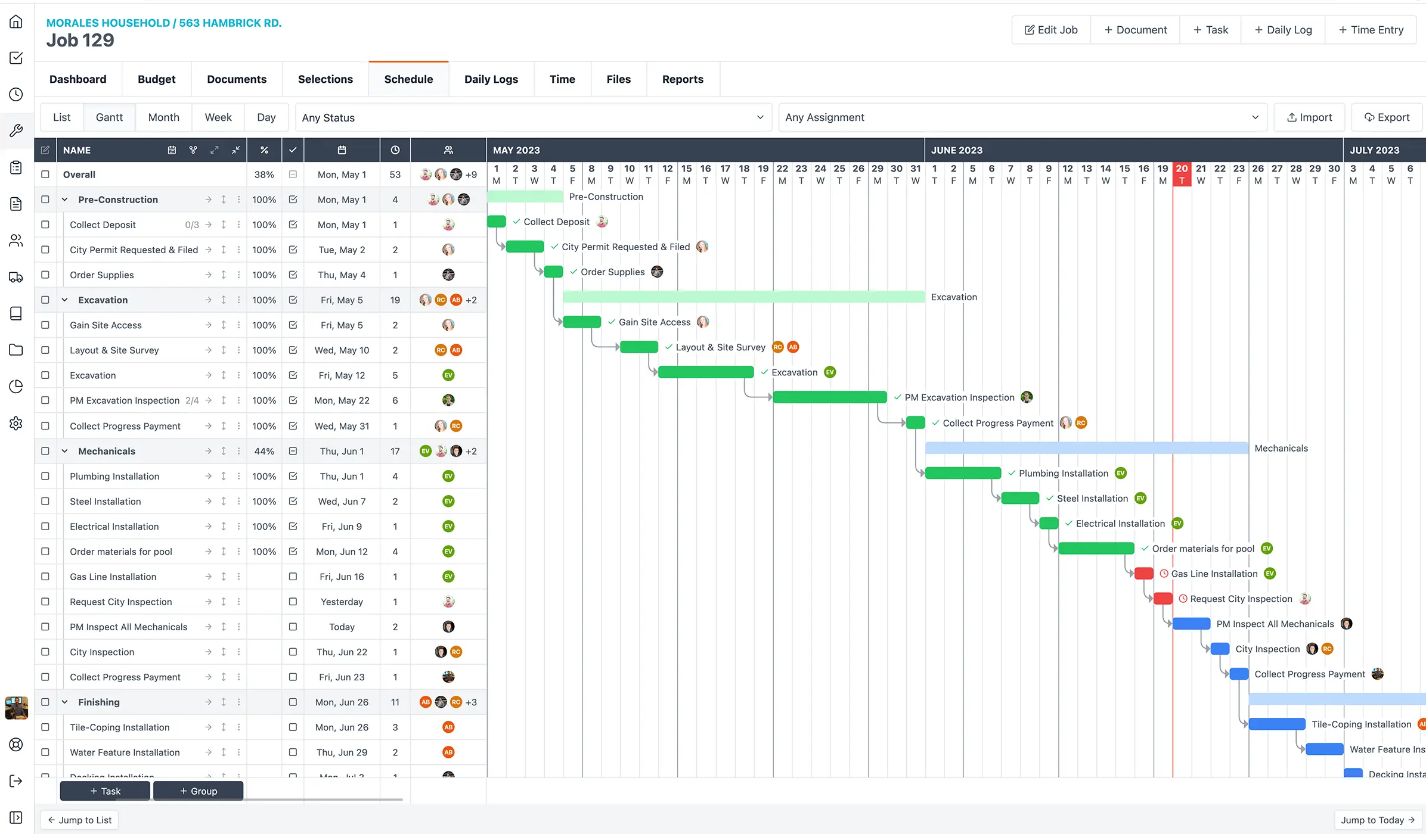The image size is (1426, 834).
Task: Open arrow icon for Collect Deposit row
Action: [208, 225]
